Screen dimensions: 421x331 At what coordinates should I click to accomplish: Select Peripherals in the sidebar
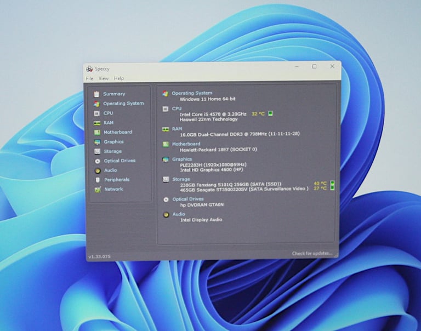117,180
